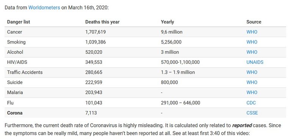Open CDC source link for Flu

251,102
